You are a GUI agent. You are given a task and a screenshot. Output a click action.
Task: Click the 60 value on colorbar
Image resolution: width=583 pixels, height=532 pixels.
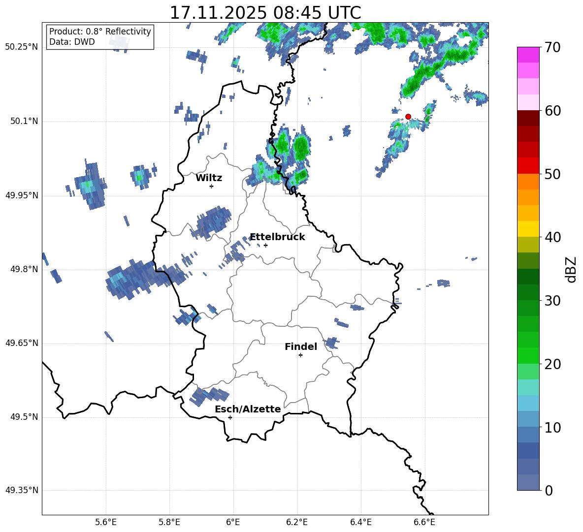coord(552,111)
